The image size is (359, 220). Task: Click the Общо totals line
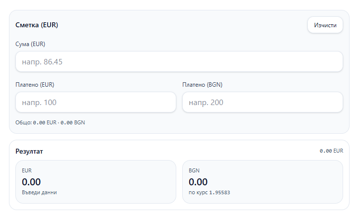coord(50,122)
